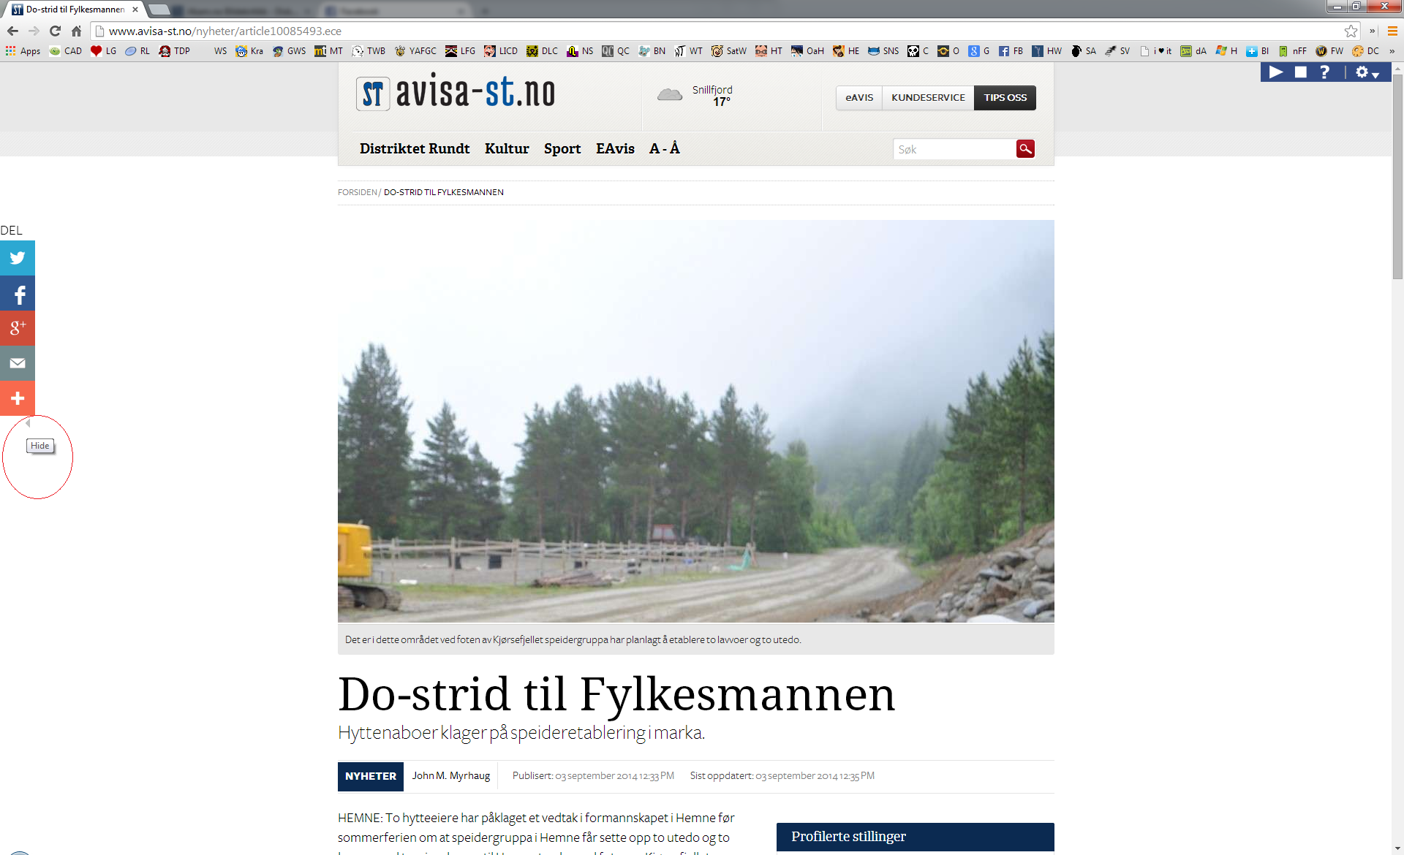Image resolution: width=1404 pixels, height=855 pixels.
Task: Open GWS bookmark
Action: point(289,51)
